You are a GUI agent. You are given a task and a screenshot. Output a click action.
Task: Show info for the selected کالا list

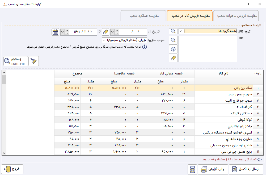tap(173, 49)
